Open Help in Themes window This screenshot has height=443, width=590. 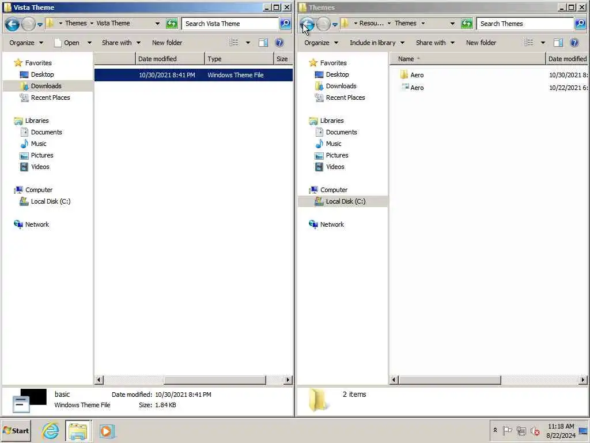click(574, 43)
